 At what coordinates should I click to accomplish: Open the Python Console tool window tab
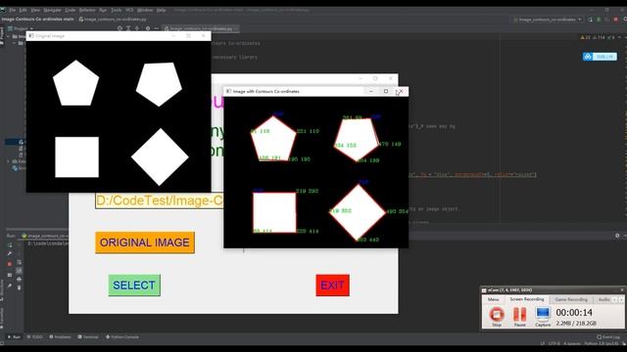click(x=122, y=337)
